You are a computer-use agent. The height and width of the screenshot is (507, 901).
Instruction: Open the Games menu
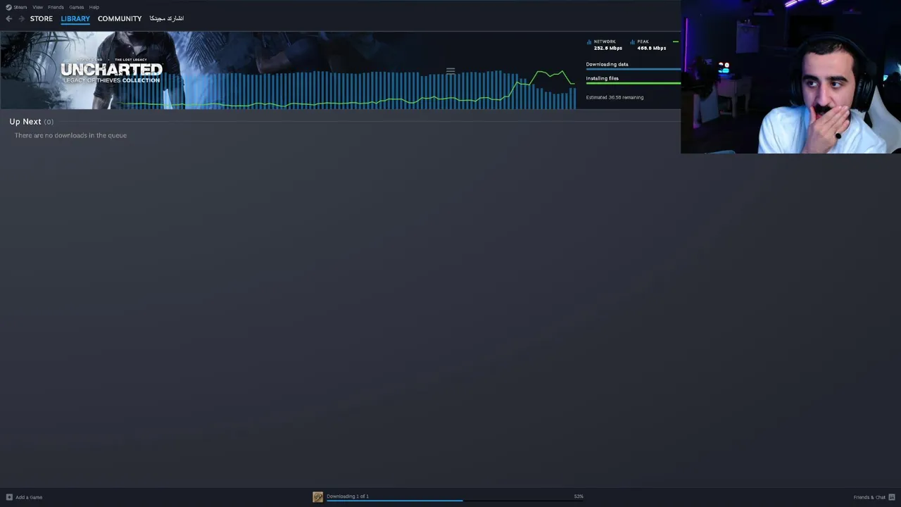(77, 7)
